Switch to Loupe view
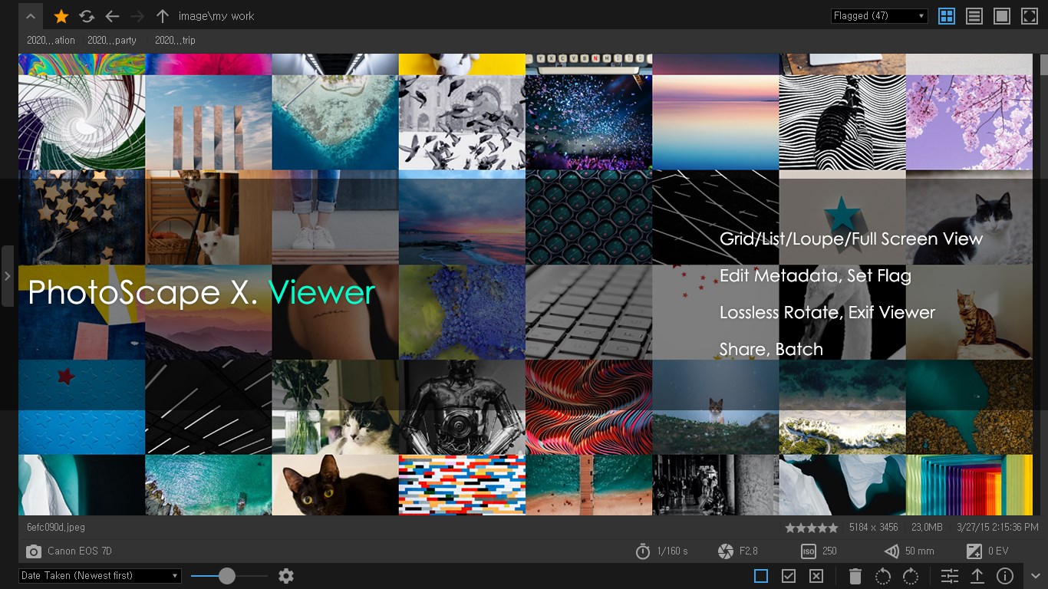 pyautogui.click(x=1001, y=15)
